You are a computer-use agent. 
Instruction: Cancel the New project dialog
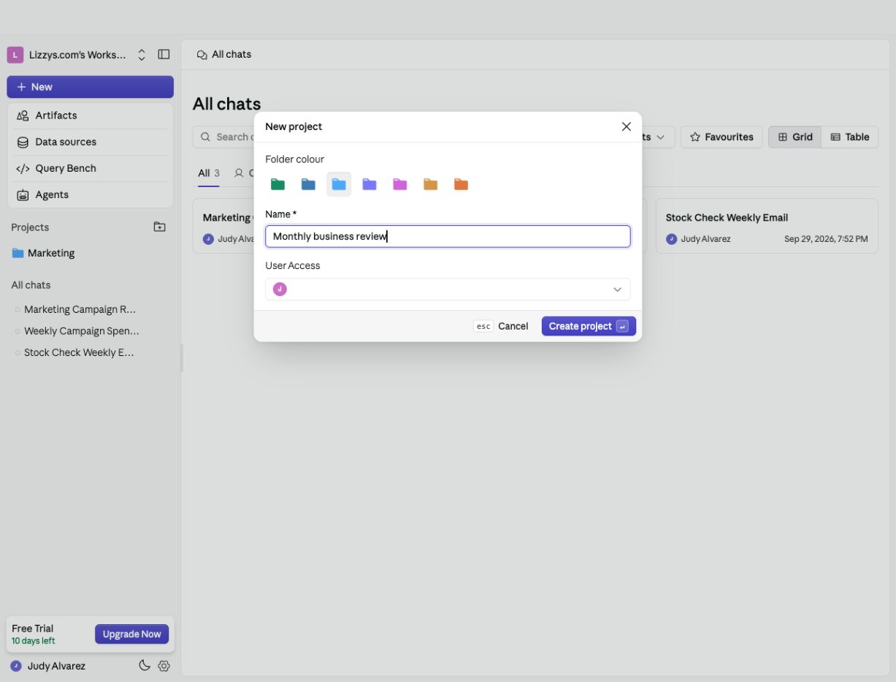tap(501, 326)
